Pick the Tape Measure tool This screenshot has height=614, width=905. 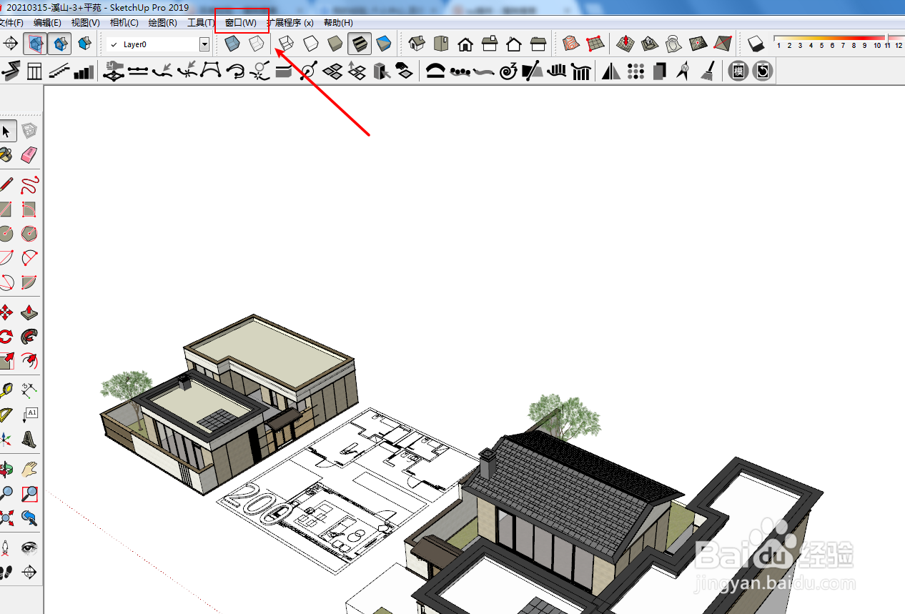pos(6,390)
